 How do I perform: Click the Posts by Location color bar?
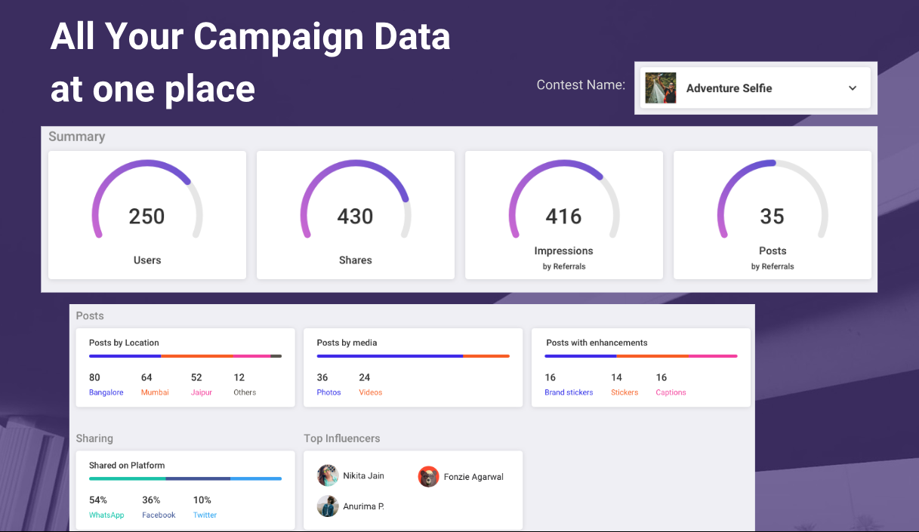[x=185, y=356]
